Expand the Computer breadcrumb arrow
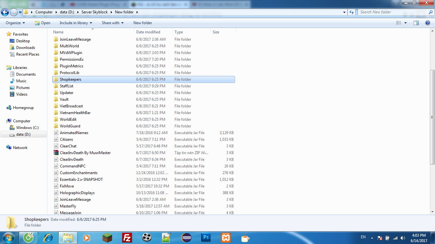This screenshot has width=435, height=244. (56, 12)
